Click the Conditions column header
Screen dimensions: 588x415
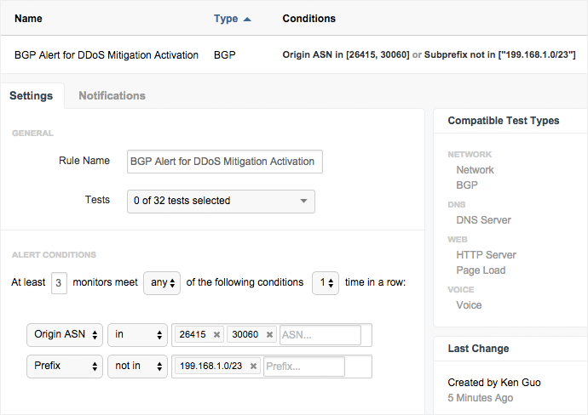tap(308, 18)
